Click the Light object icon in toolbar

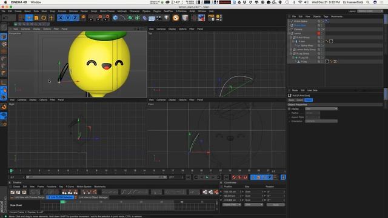pyautogui.click(x=167, y=18)
